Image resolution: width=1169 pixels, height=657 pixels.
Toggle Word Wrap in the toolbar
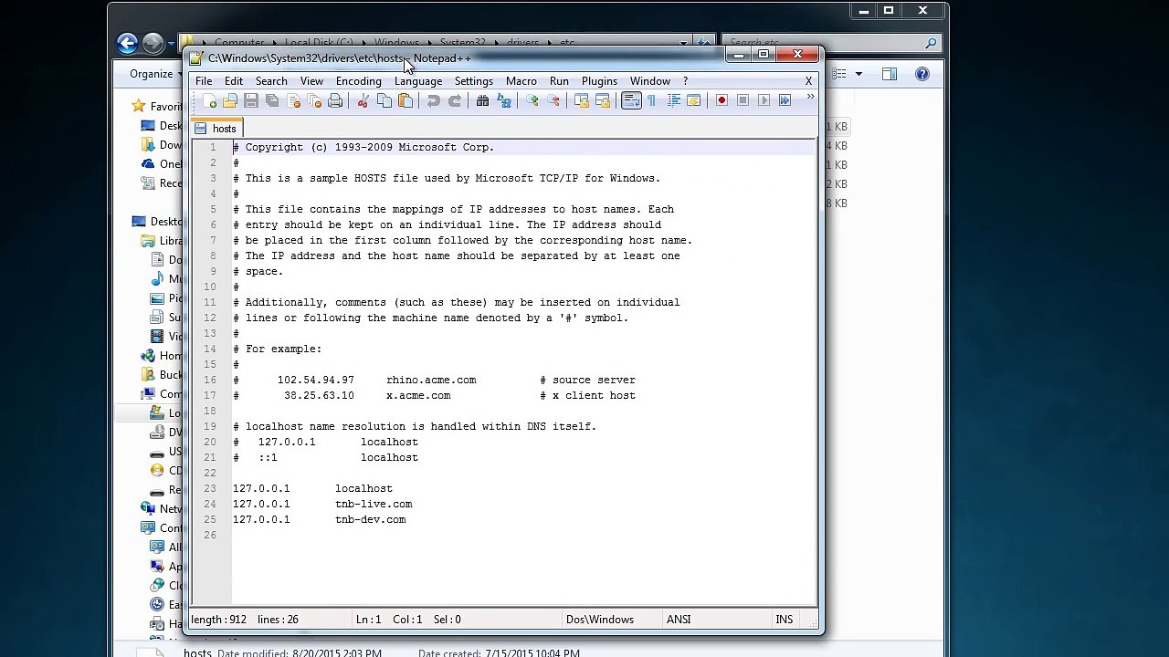630,100
